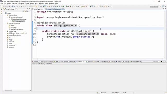The width and height of the screenshot is (167, 94).
Task: Click the External Tools run icon
Action: pos(70,6)
